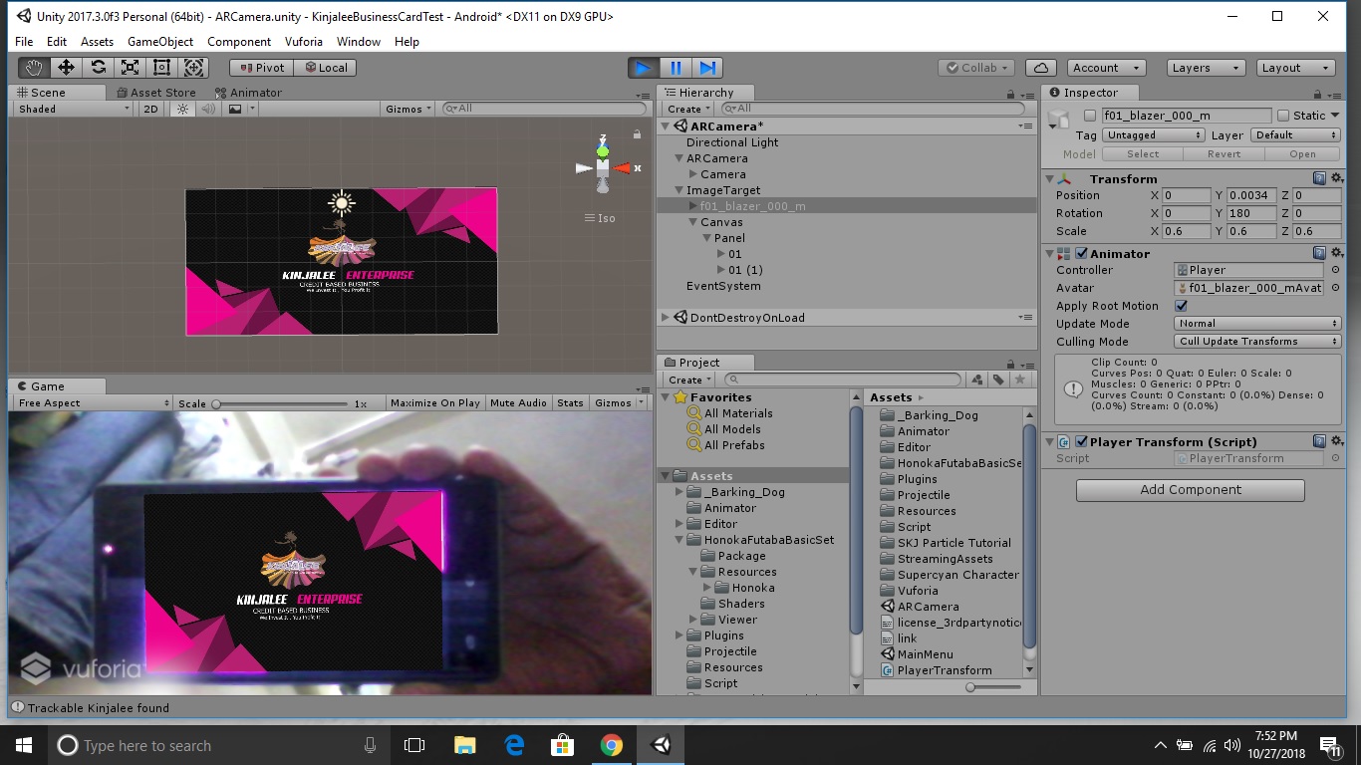The height and width of the screenshot is (765, 1361).
Task: Pause play mode
Action: [x=675, y=67]
